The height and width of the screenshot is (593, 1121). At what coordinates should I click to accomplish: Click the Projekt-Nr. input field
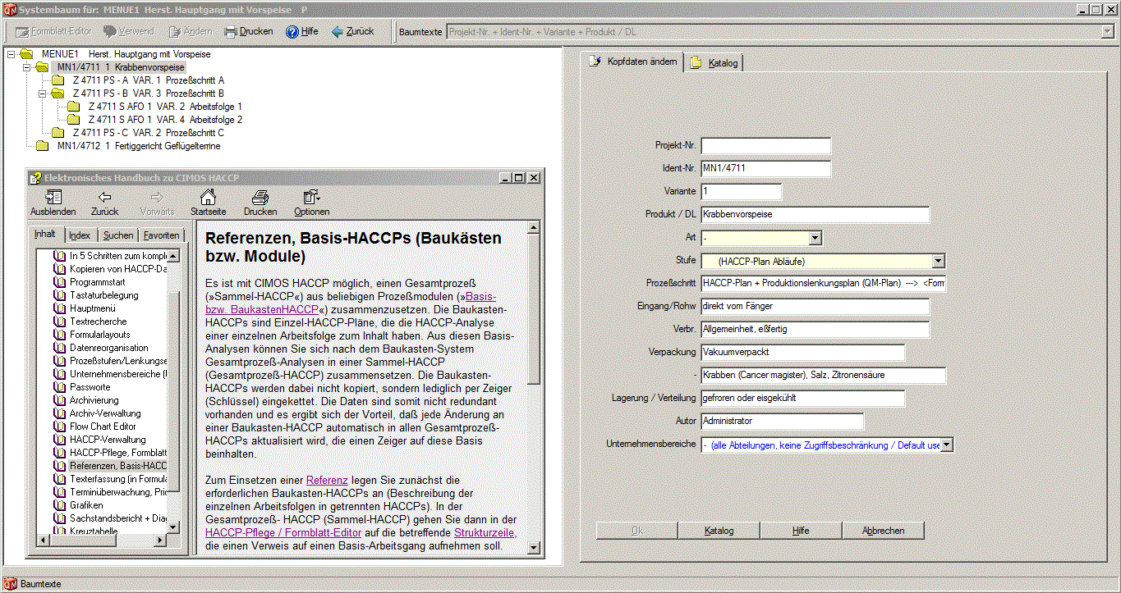tap(766, 146)
